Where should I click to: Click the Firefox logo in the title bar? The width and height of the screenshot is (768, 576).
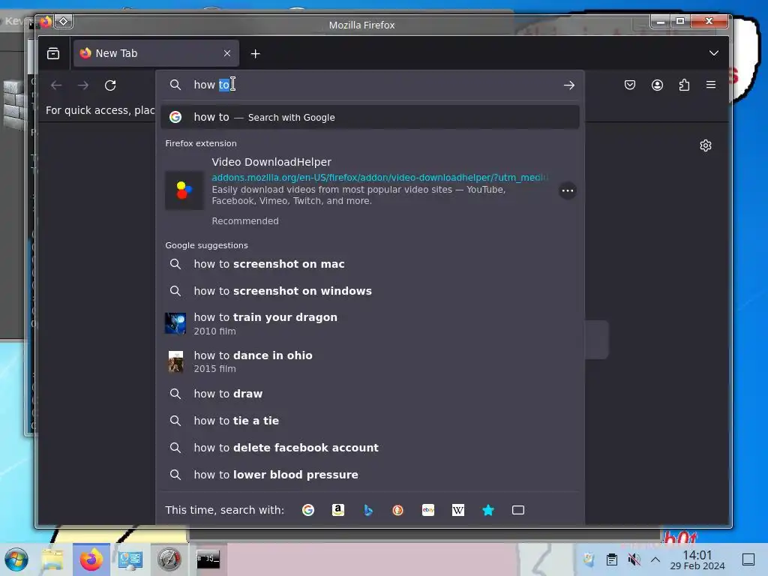click(46, 22)
